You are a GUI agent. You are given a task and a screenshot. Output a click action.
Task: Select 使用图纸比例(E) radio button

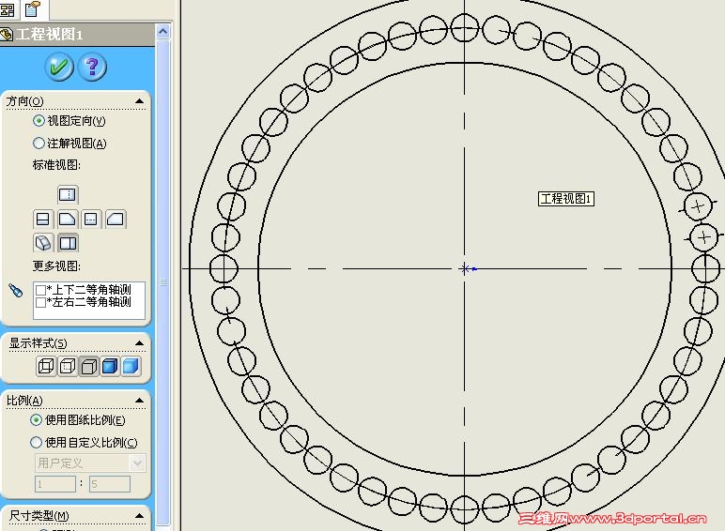pos(36,420)
